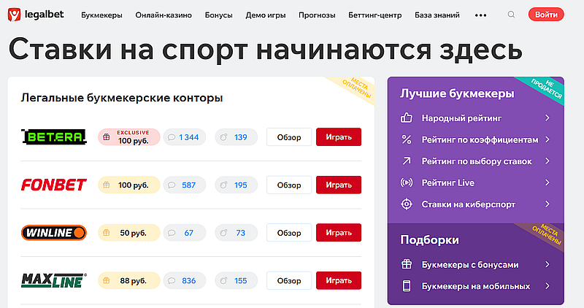Click the gift icon for Букмекеры с бонусами
This screenshot has height=308, width=584.
[x=407, y=264]
